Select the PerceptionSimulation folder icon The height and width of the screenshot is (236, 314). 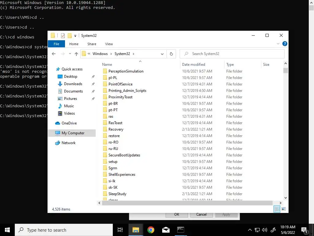(x=105, y=71)
